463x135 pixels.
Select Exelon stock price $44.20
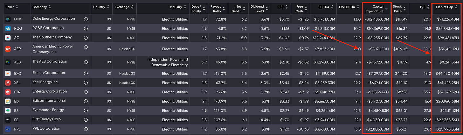pos(401,74)
